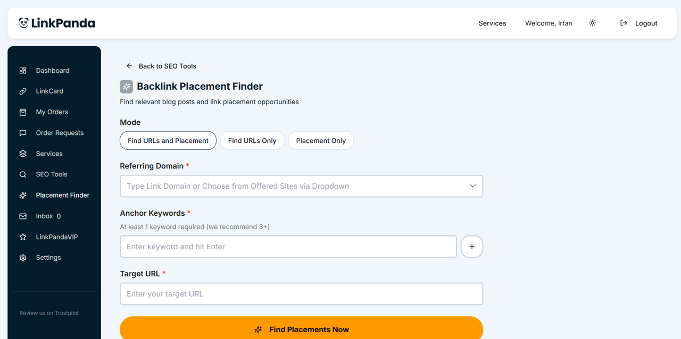This screenshot has height=339, width=681.
Task: Open the Inbox envelope icon
Action: pyautogui.click(x=23, y=216)
